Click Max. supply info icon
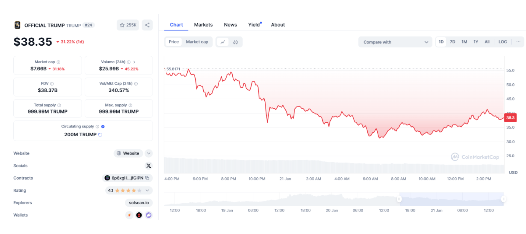The height and width of the screenshot is (234, 526). point(130,105)
